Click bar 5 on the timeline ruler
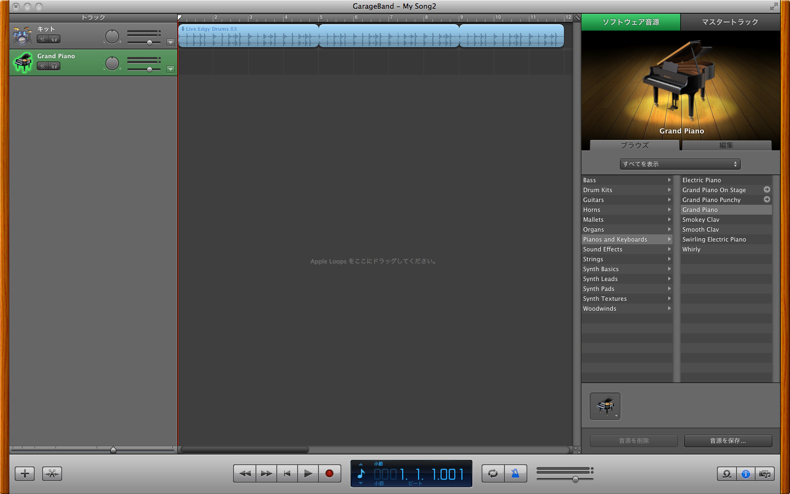The image size is (790, 494). 321,18
